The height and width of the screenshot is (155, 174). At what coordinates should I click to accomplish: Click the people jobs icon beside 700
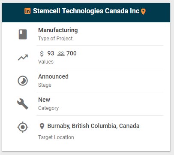61,54
